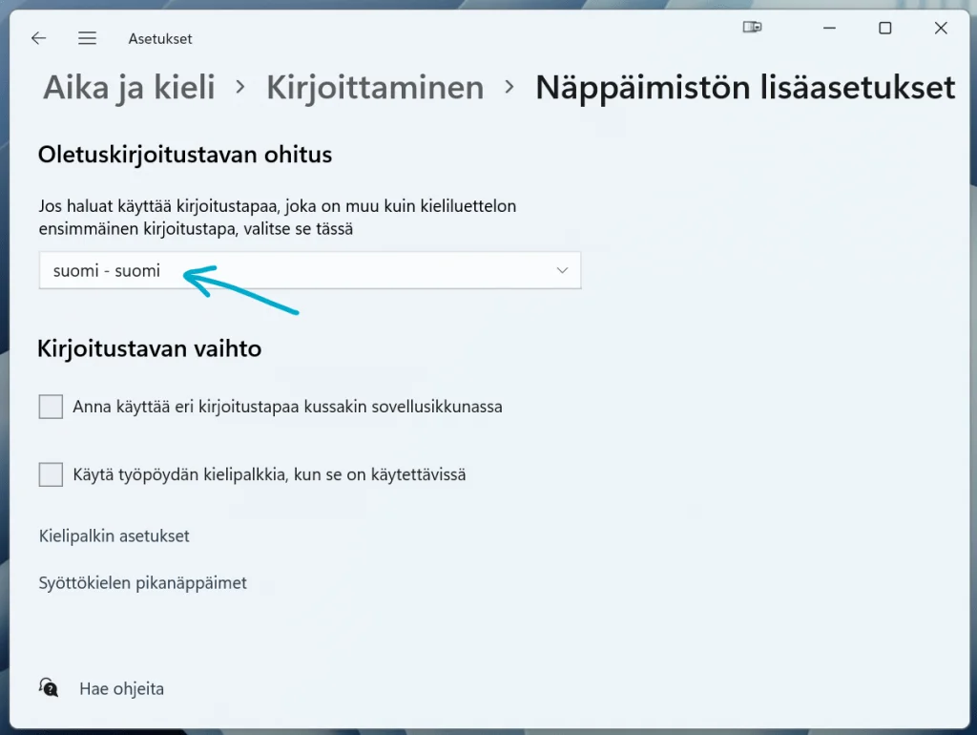Viewport: 977px width, 735px height.
Task: Open the suomi - suomi dropdown
Action: pyautogui.click(x=310, y=270)
